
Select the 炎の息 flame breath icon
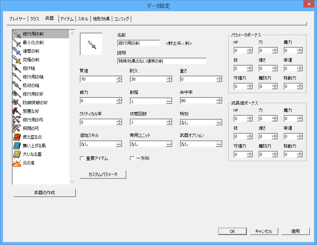17,163
